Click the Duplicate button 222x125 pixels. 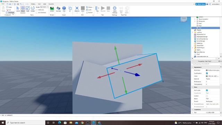point(10,12)
